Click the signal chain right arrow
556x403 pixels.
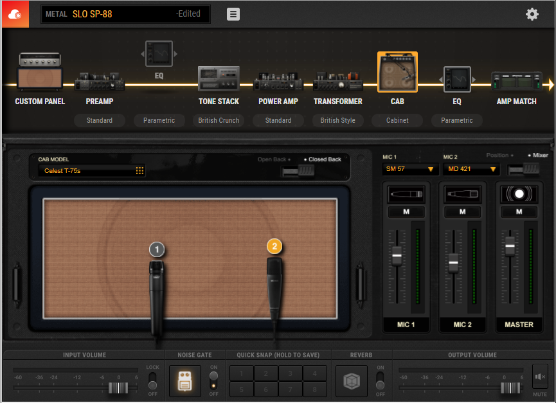pos(551,84)
